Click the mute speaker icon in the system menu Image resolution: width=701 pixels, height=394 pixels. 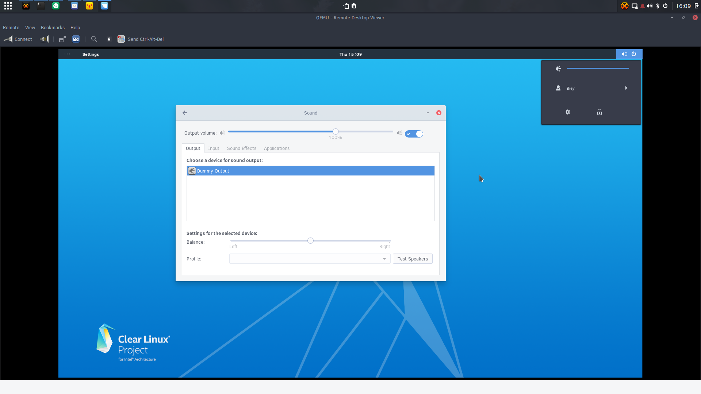[558, 69]
